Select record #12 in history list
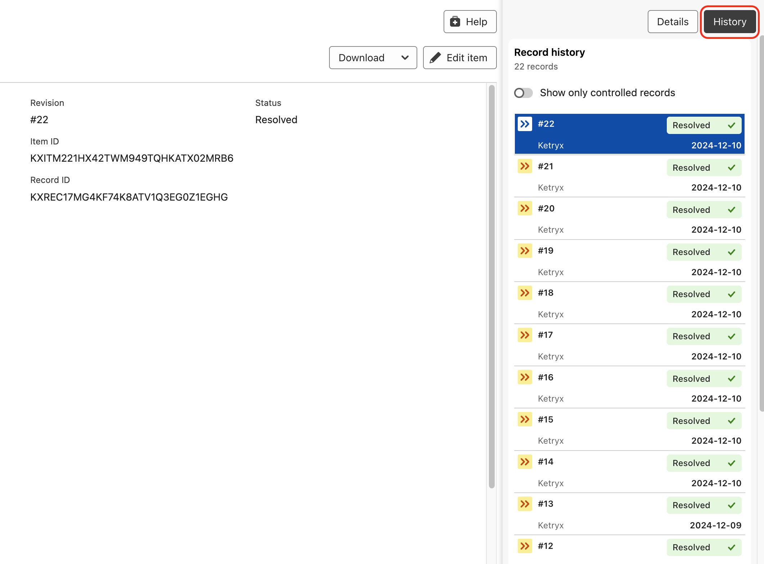Screen dimensions: 764x564 (x=630, y=550)
